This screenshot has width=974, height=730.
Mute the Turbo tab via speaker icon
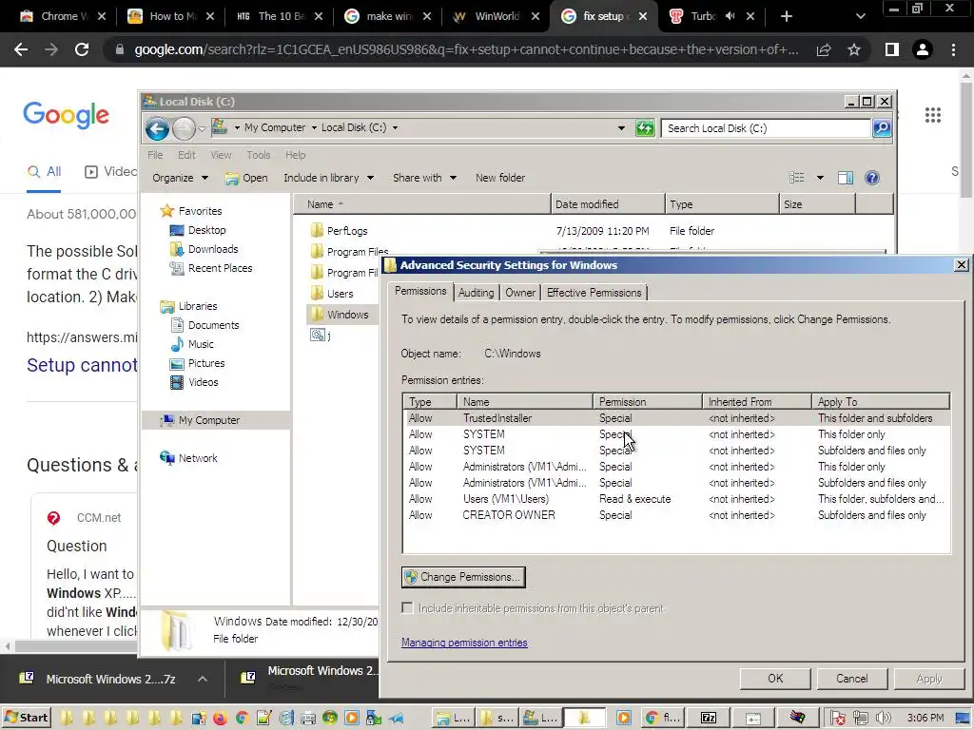pyautogui.click(x=730, y=16)
